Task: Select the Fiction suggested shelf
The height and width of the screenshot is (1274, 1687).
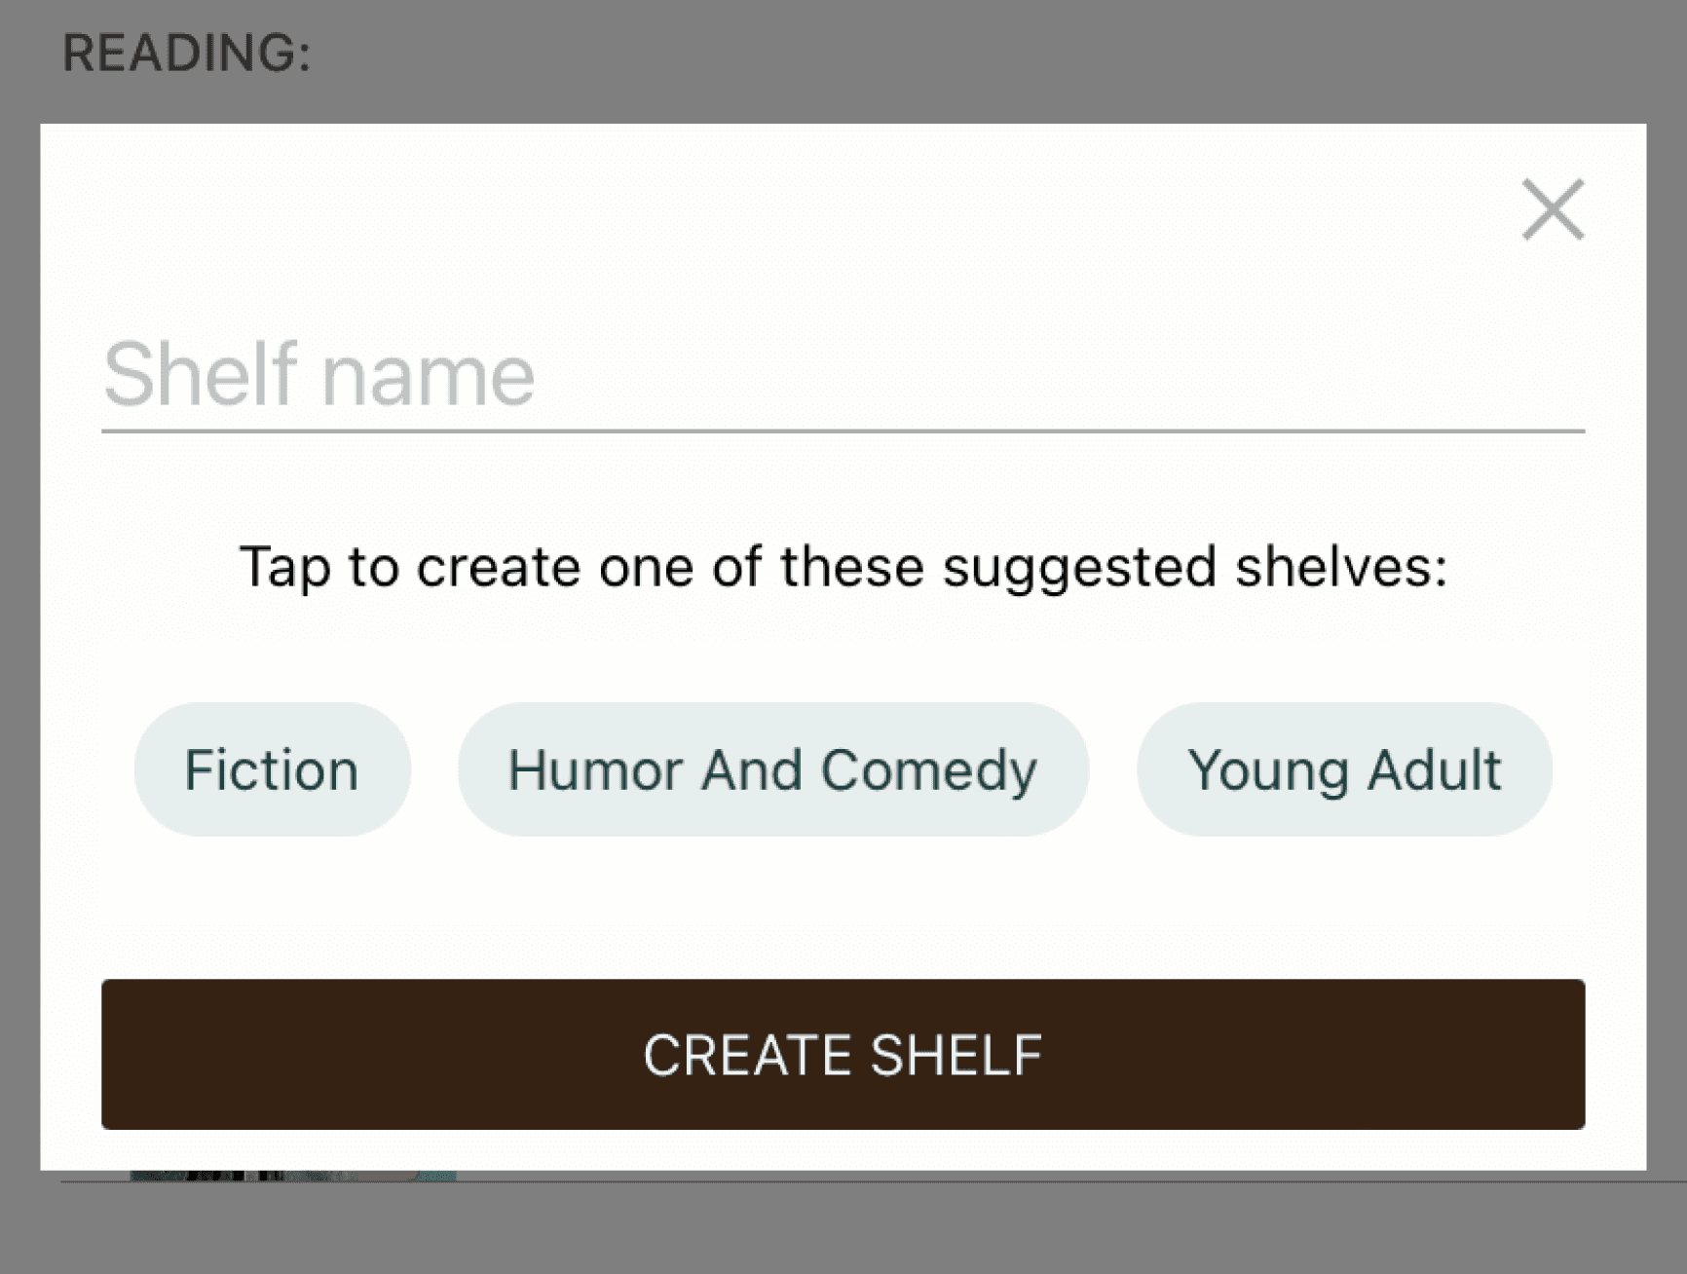Action: tap(272, 769)
